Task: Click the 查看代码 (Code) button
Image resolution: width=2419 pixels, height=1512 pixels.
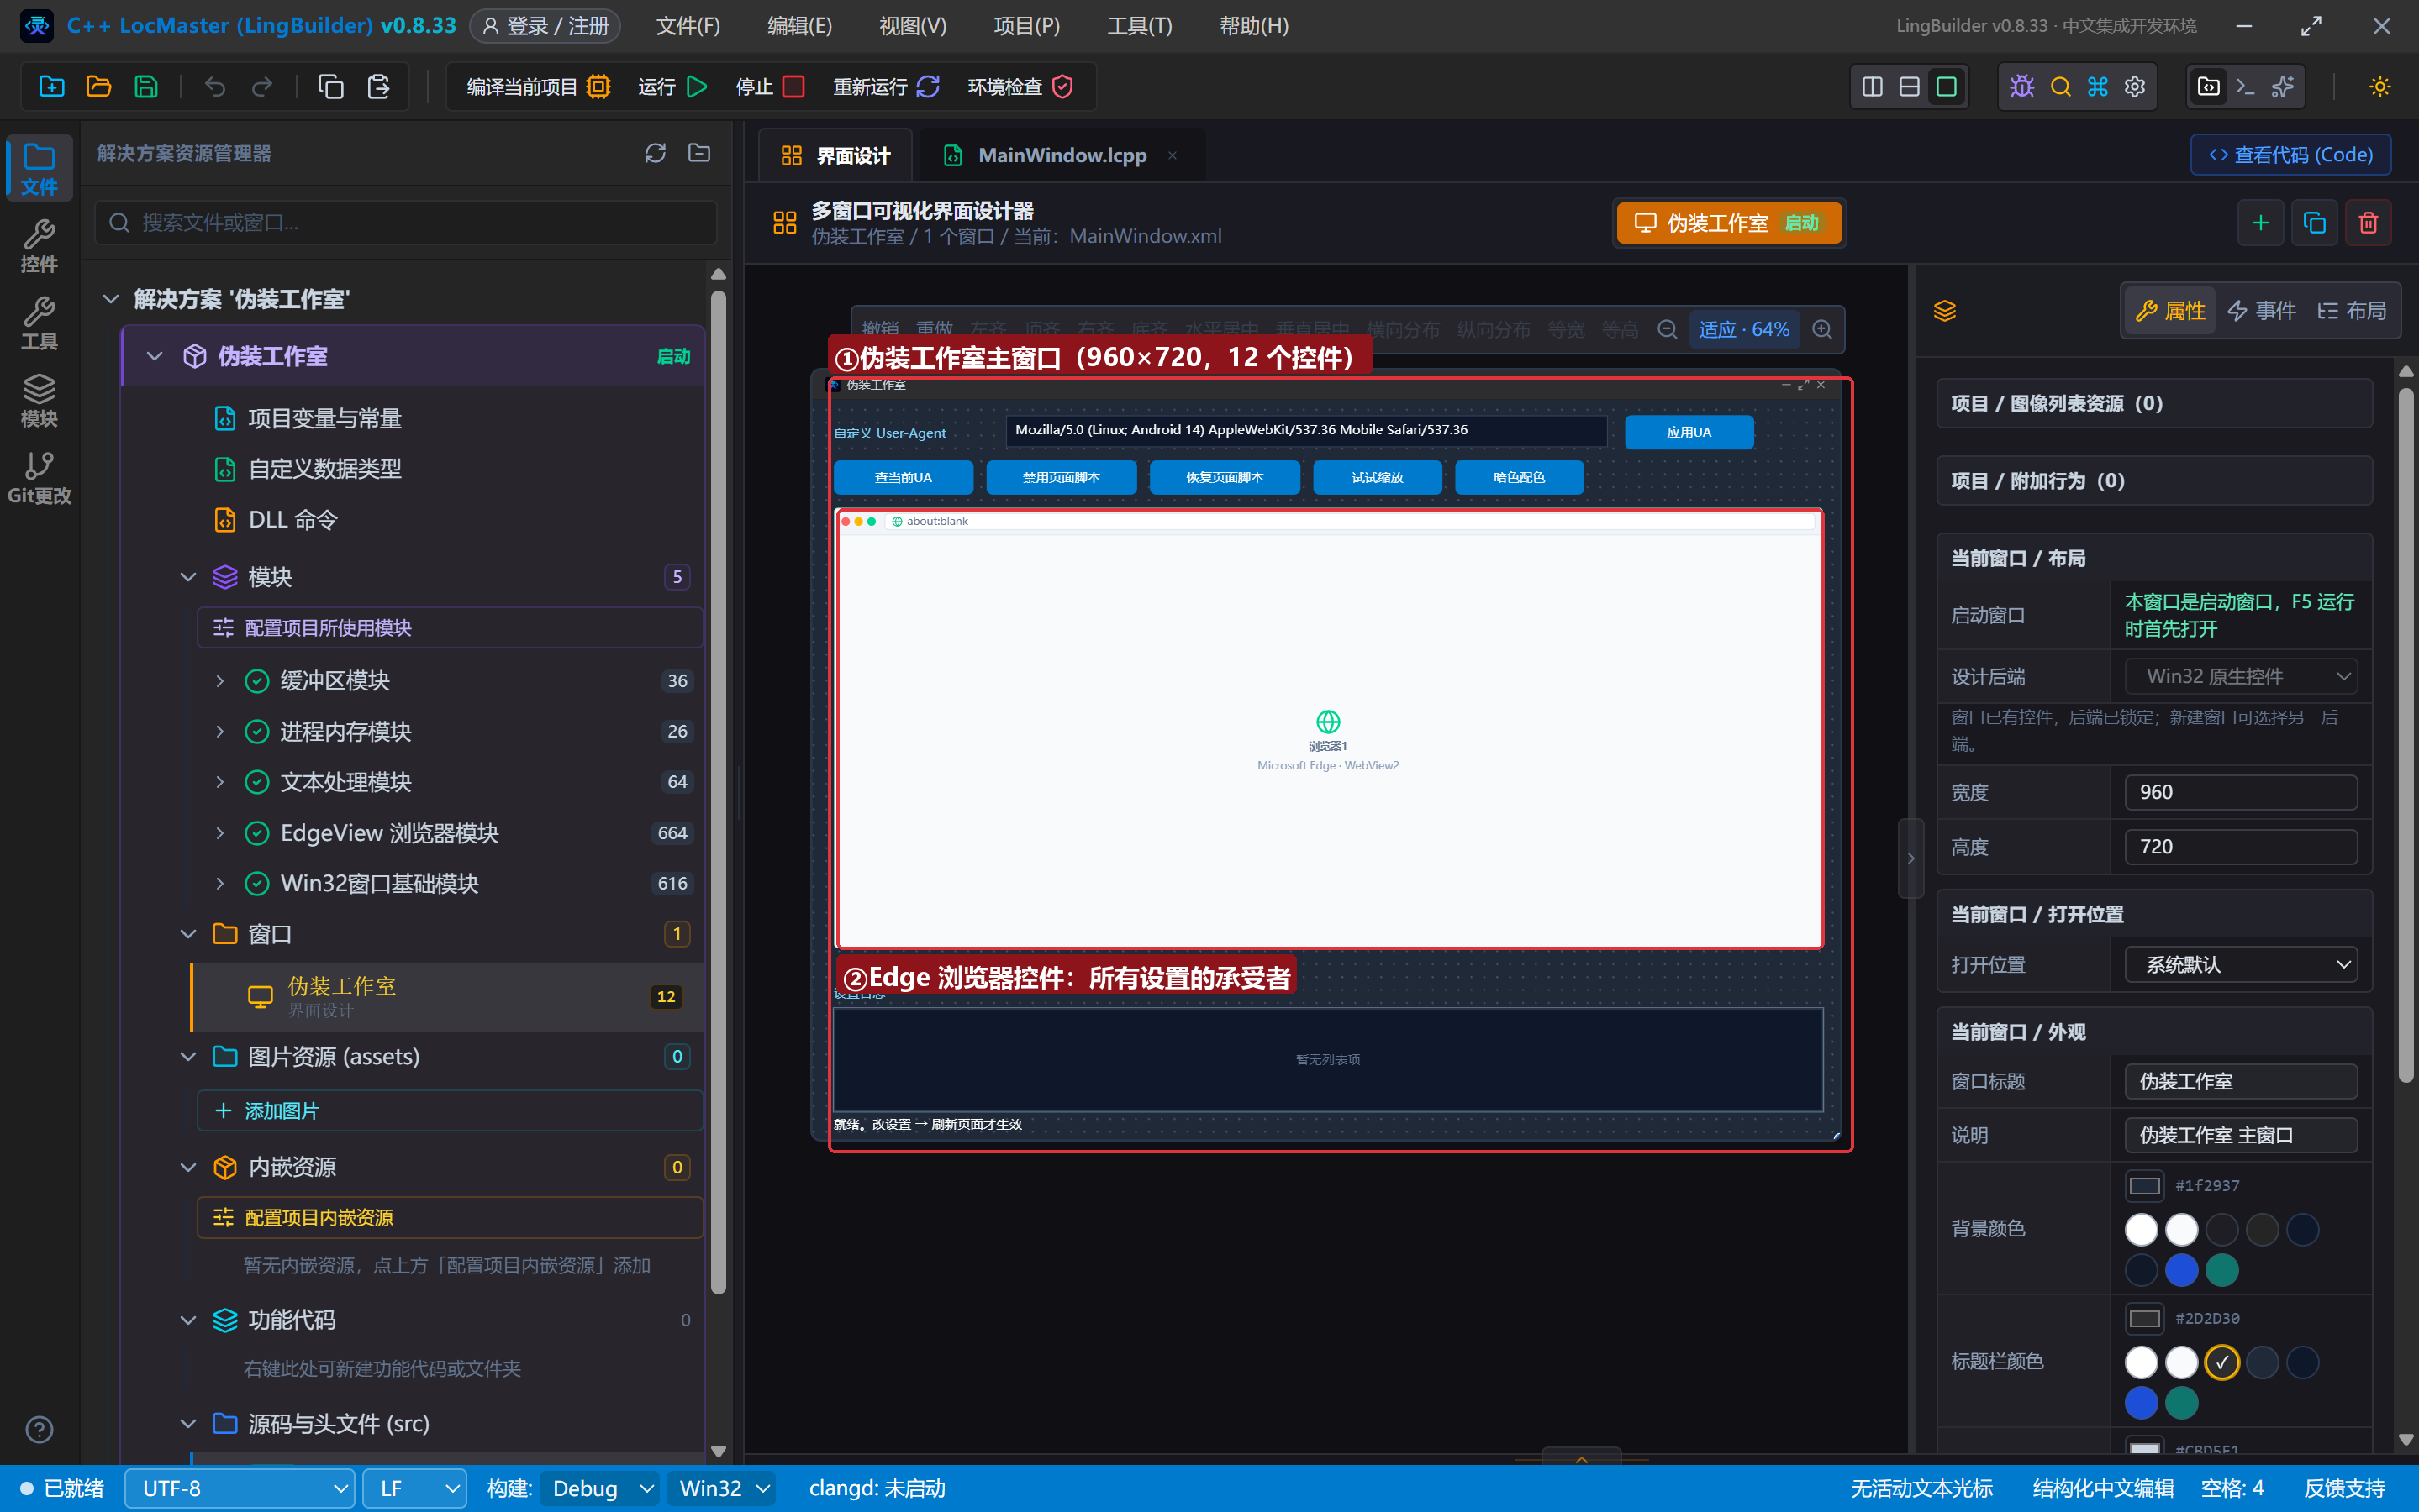Action: [x=2291, y=155]
